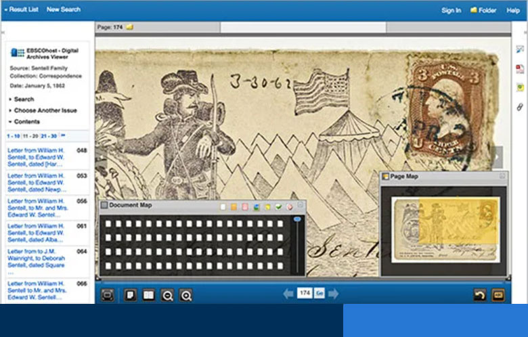Expand Choose Another Issue section
Screen dimensions: 528x337
tap(45, 110)
